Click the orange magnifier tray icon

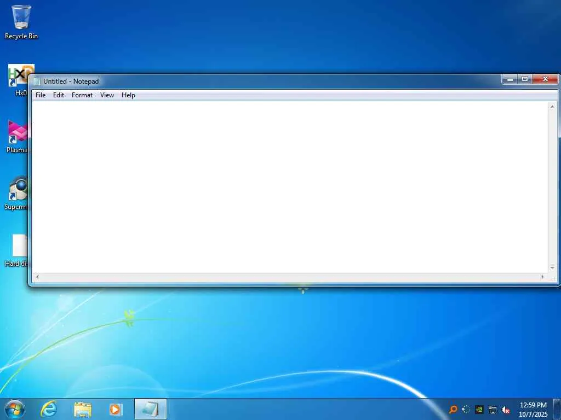(453, 409)
